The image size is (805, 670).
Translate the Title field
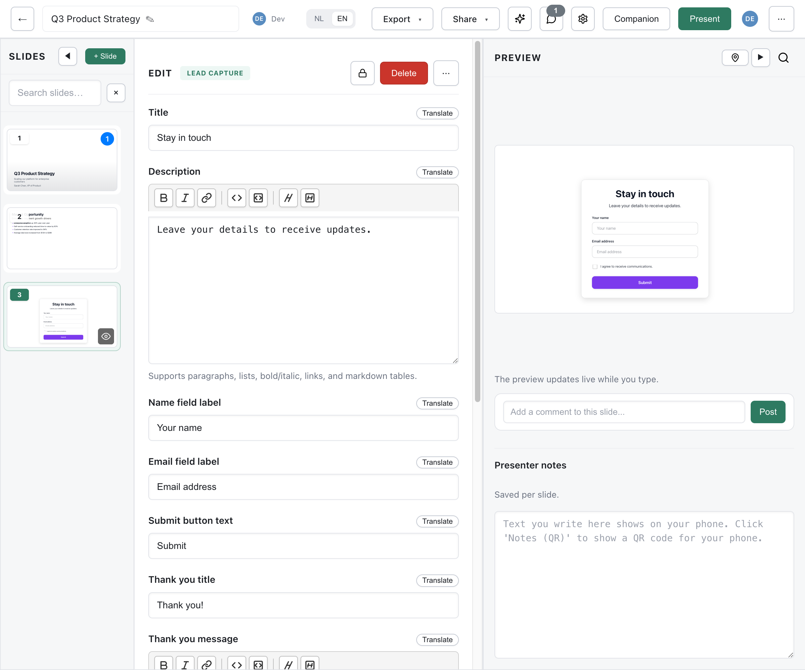coord(437,113)
